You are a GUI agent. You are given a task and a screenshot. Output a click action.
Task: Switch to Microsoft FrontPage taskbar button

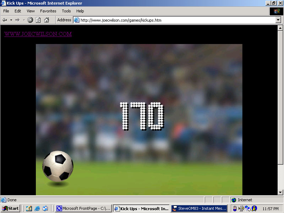[x=83, y=208]
